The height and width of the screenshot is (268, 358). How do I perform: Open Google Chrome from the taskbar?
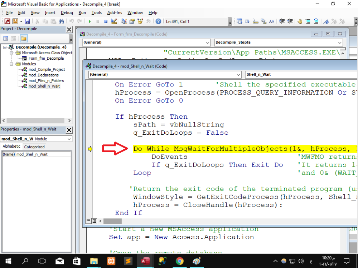click(179, 261)
